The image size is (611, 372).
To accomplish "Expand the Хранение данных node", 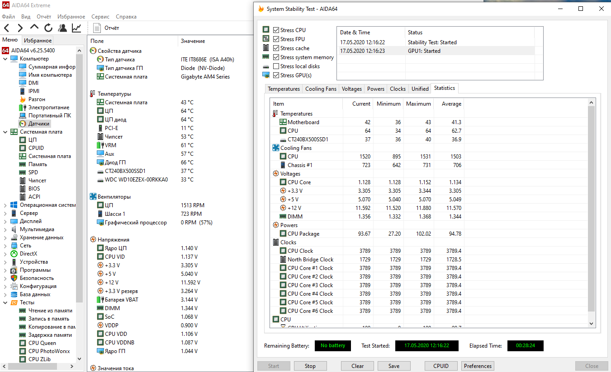I will tap(5, 237).
